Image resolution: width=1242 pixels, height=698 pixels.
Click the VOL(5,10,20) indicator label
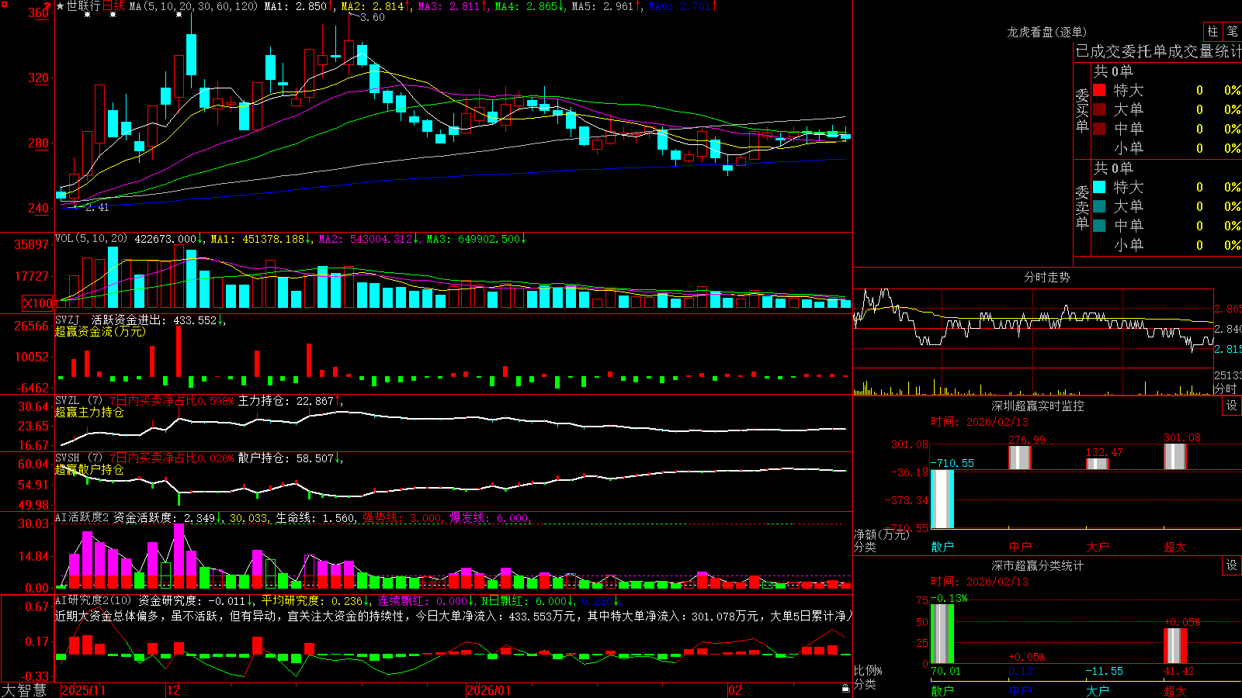91,239
